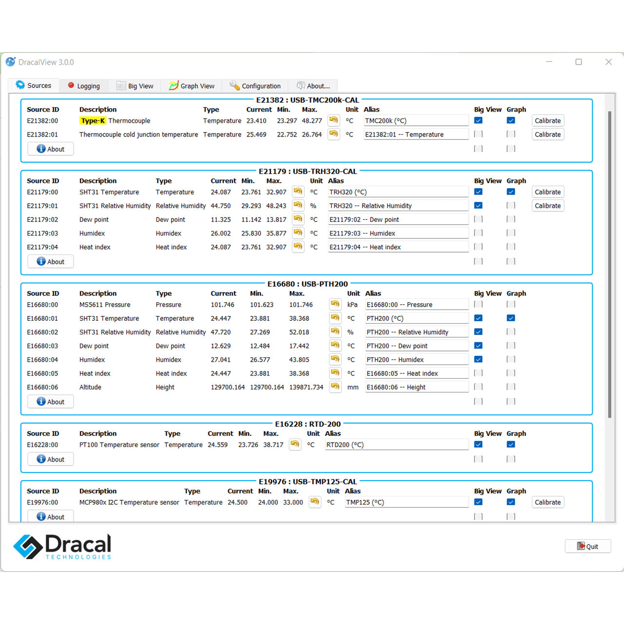Enable Big View for E21382:01 Temperature
Image resolution: width=624 pixels, height=624 pixels.
click(x=478, y=134)
